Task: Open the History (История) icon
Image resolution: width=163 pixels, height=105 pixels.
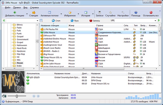Action: 86,12
